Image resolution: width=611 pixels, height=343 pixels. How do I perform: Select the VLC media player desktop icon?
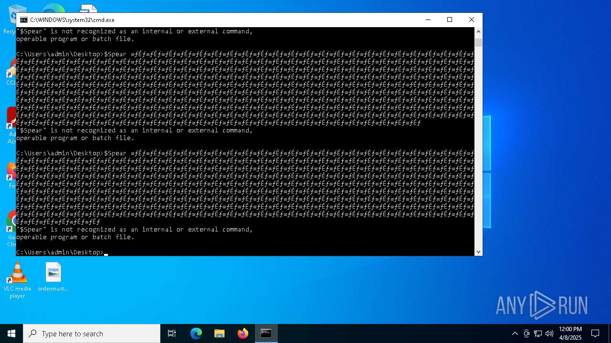pyautogui.click(x=17, y=280)
